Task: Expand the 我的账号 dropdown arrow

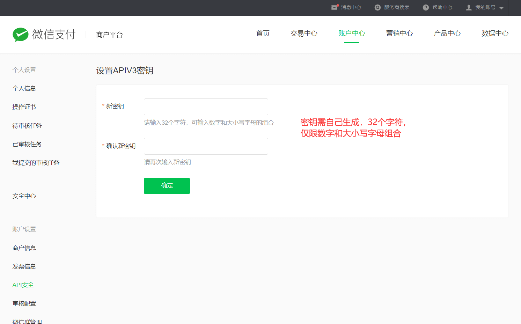Action: [501, 8]
